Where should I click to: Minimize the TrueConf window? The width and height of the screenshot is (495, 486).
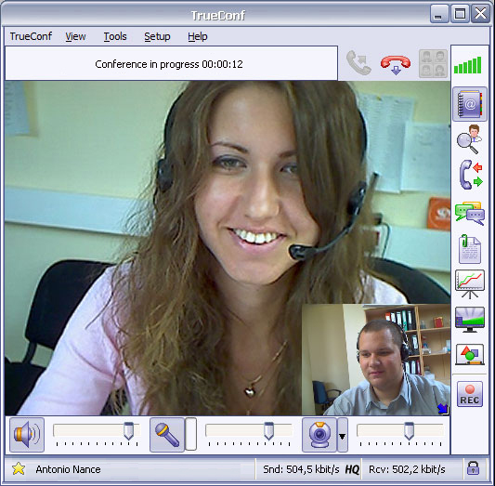[439, 14]
